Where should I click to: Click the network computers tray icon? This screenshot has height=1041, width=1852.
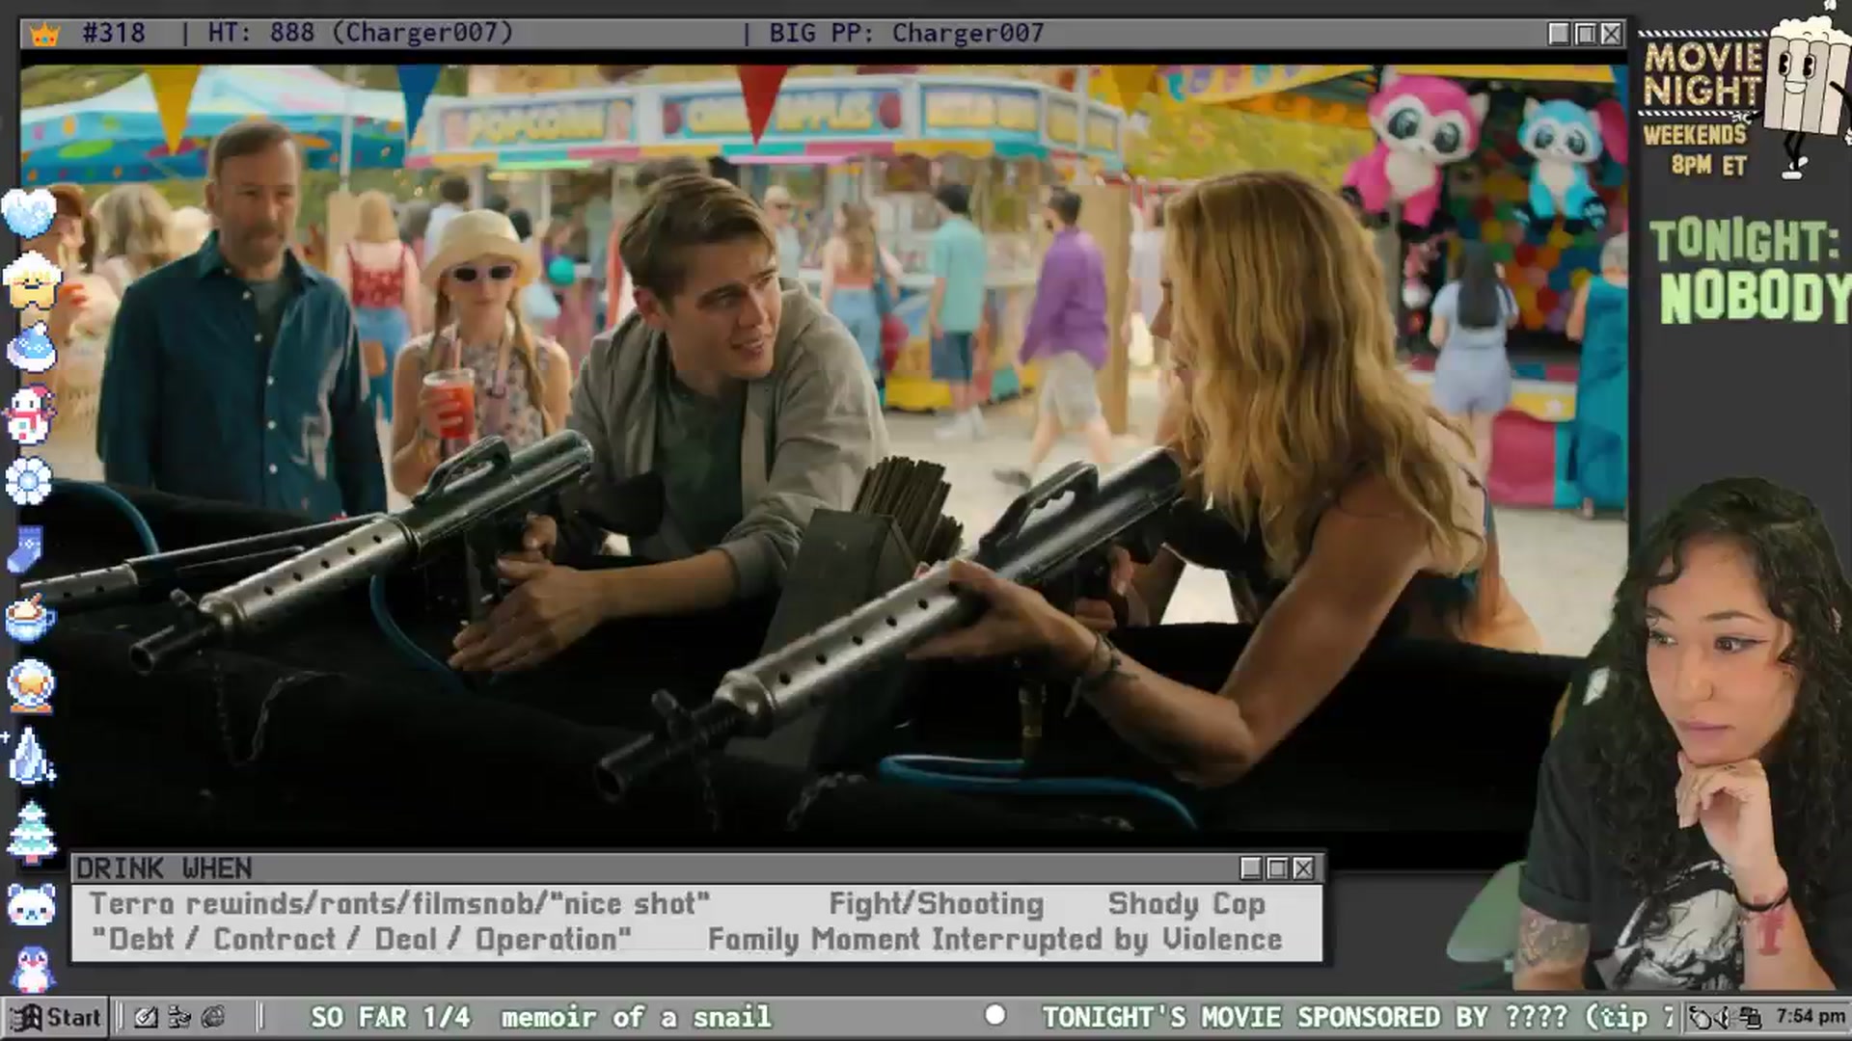coord(1751,1017)
